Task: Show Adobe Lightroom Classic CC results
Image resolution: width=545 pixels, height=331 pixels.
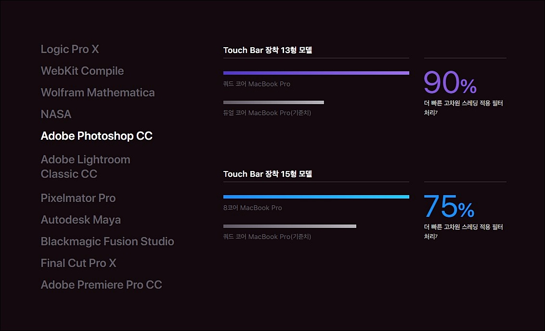Action: point(86,167)
